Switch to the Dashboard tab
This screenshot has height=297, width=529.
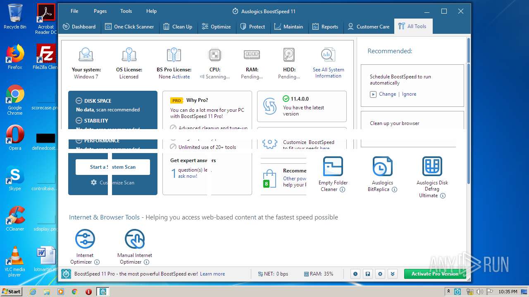coord(79,26)
